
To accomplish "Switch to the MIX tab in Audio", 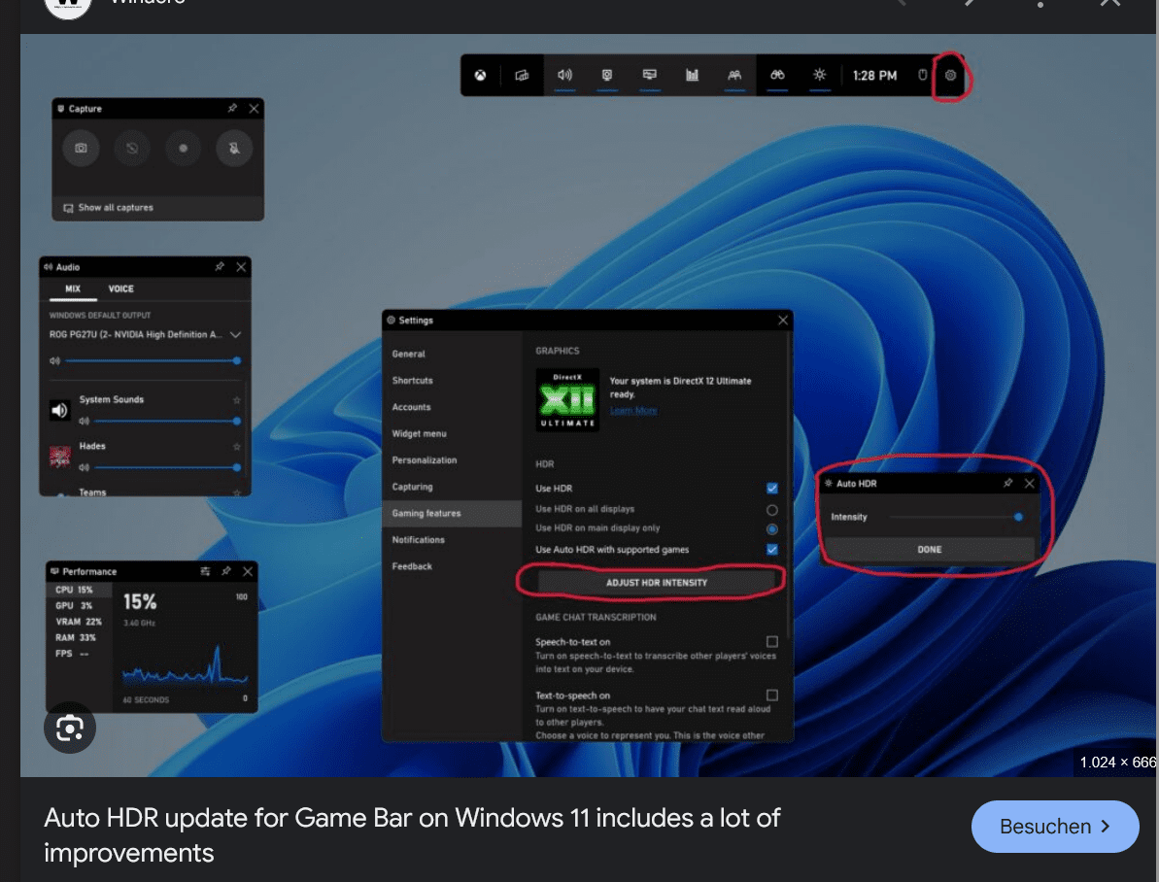I will [73, 289].
